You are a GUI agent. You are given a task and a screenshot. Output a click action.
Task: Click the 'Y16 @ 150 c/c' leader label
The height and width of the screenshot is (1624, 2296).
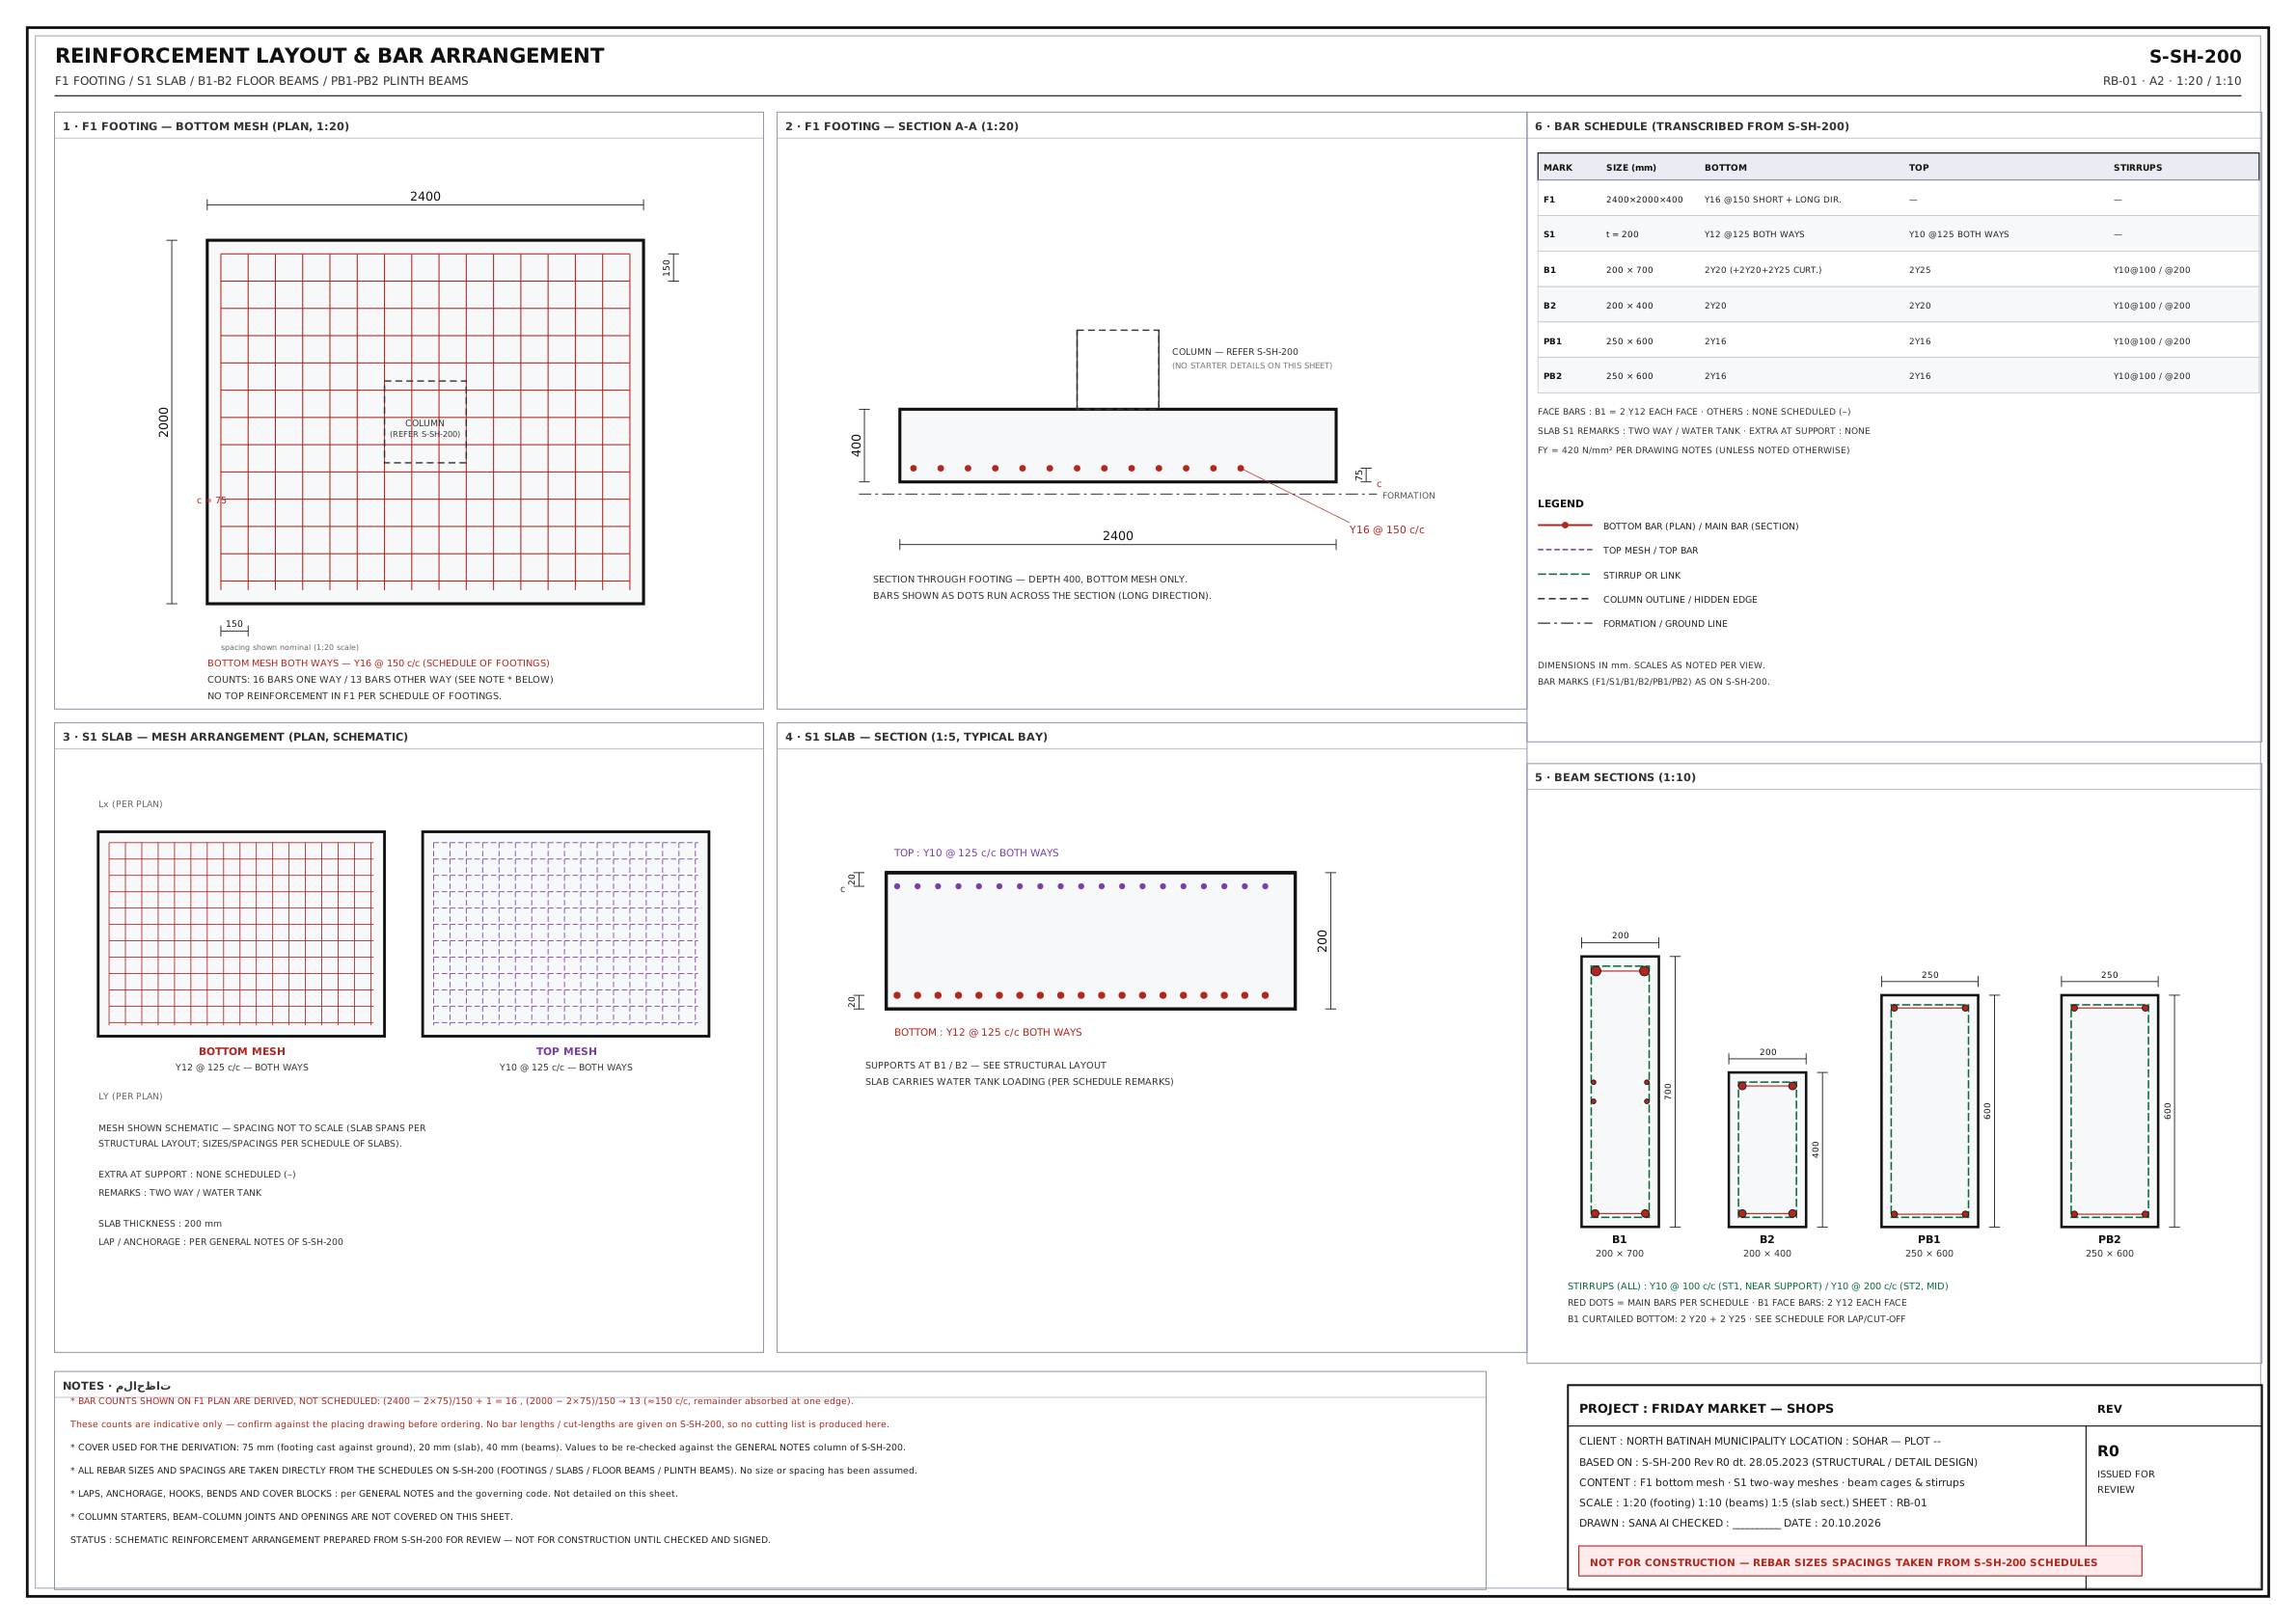coord(1386,530)
